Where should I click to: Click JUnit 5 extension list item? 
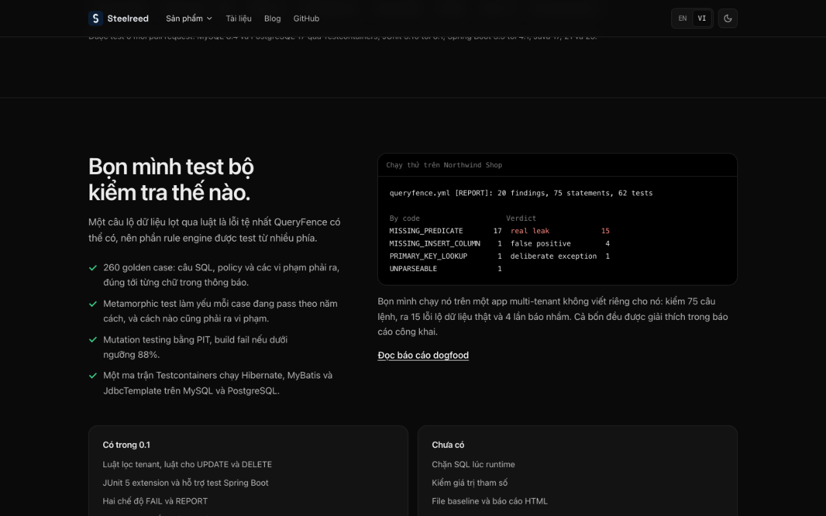[186, 483]
